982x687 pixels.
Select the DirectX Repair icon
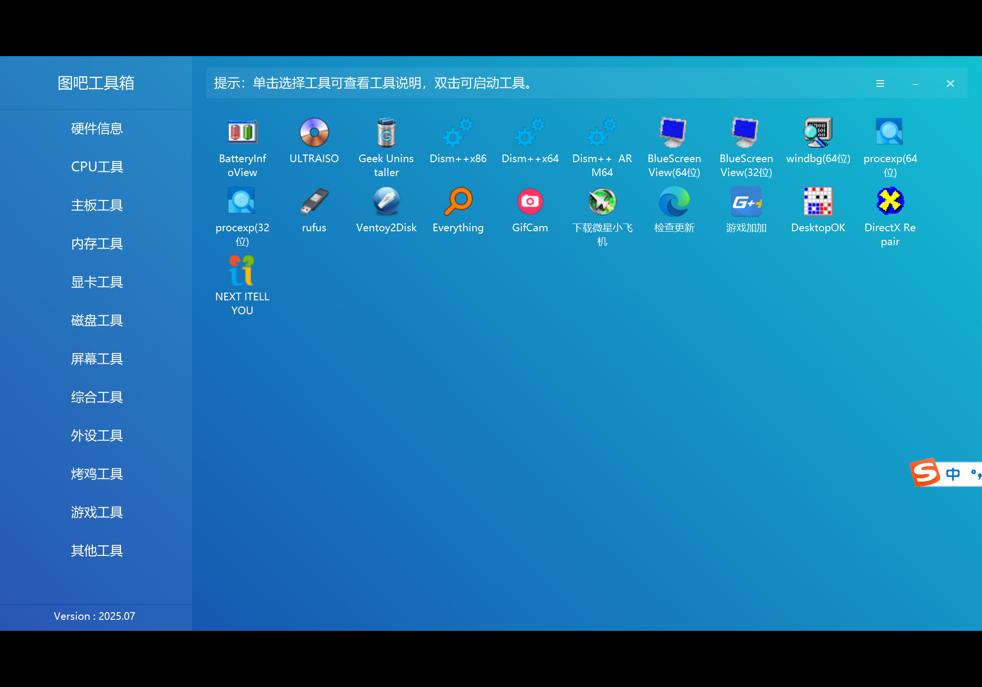pyautogui.click(x=890, y=201)
